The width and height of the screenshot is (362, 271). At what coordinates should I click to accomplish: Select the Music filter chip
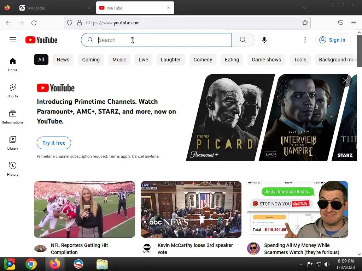[x=119, y=60]
